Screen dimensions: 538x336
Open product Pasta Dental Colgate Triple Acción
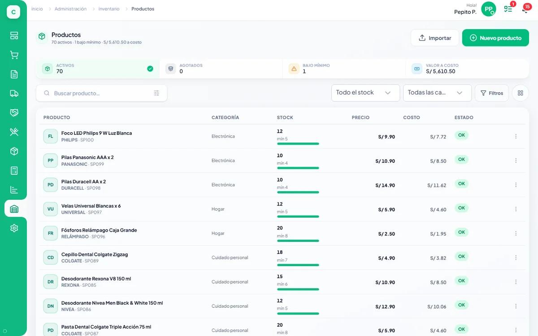click(x=106, y=327)
